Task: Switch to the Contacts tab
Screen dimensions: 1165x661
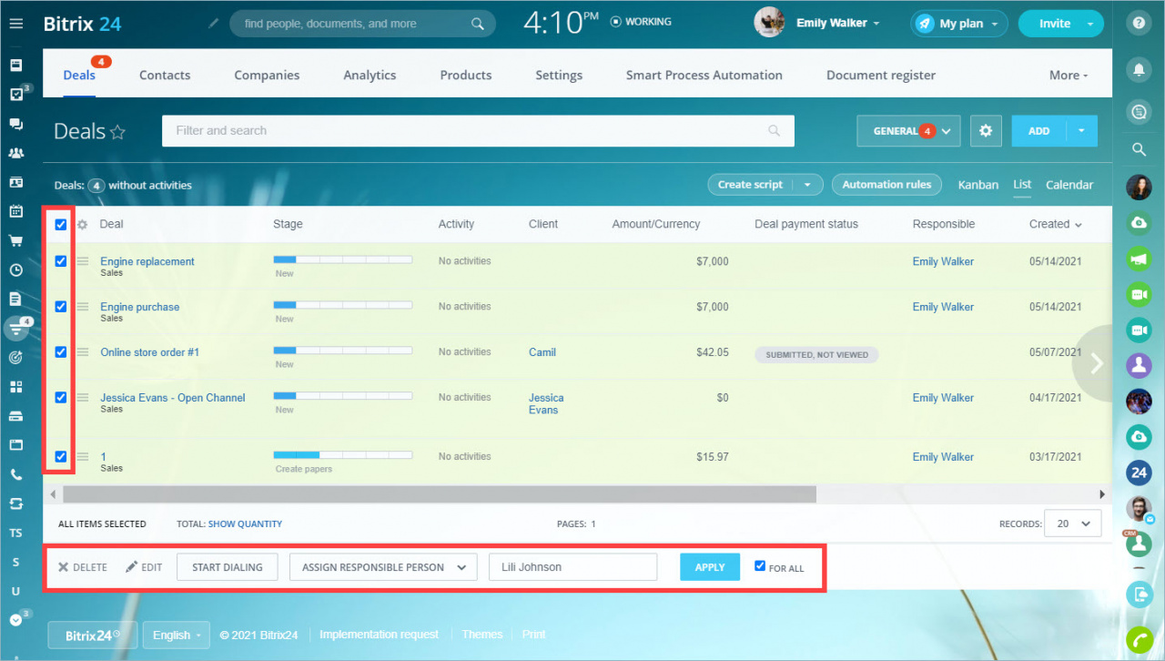Action: click(x=165, y=76)
